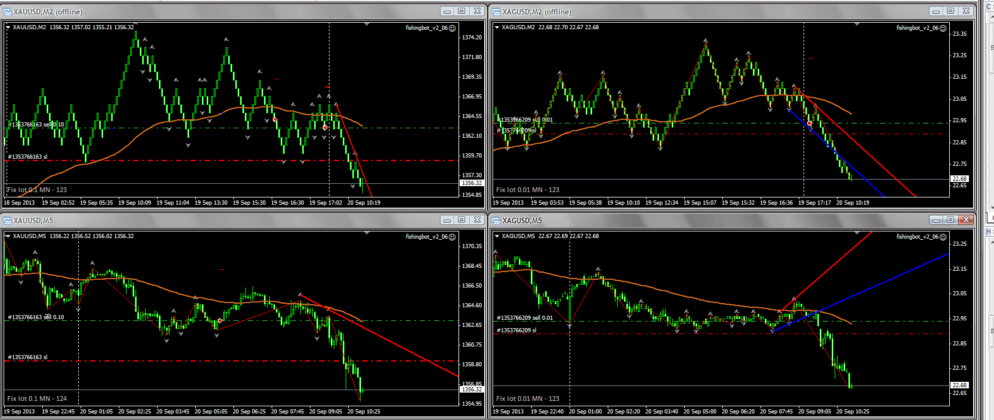
Task: Click 'Fix lot 0.1 MN - 124' in XAUUSD,M5
Action: tap(37, 399)
